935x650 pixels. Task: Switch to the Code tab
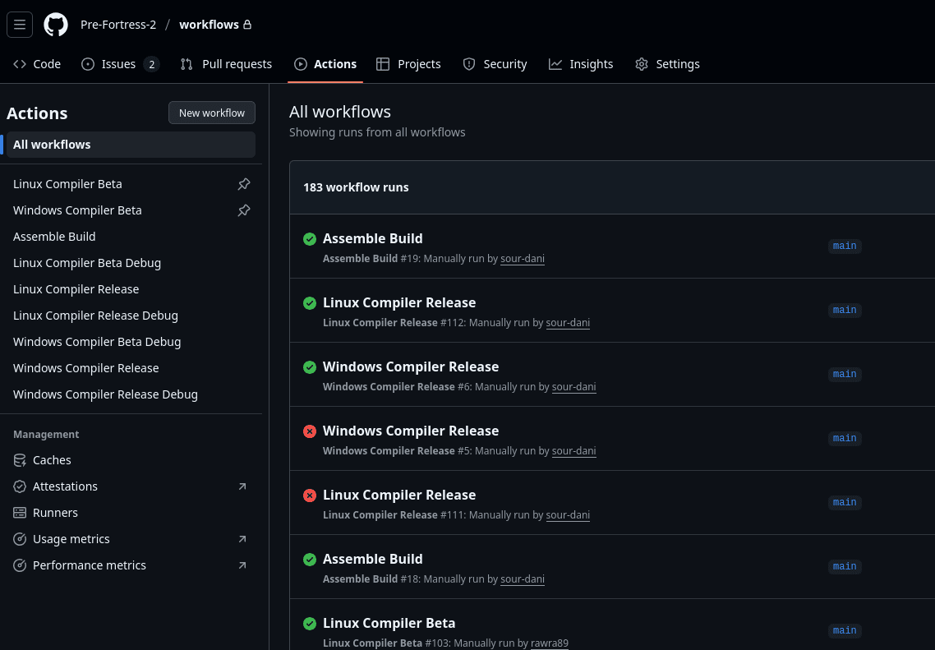coord(37,64)
